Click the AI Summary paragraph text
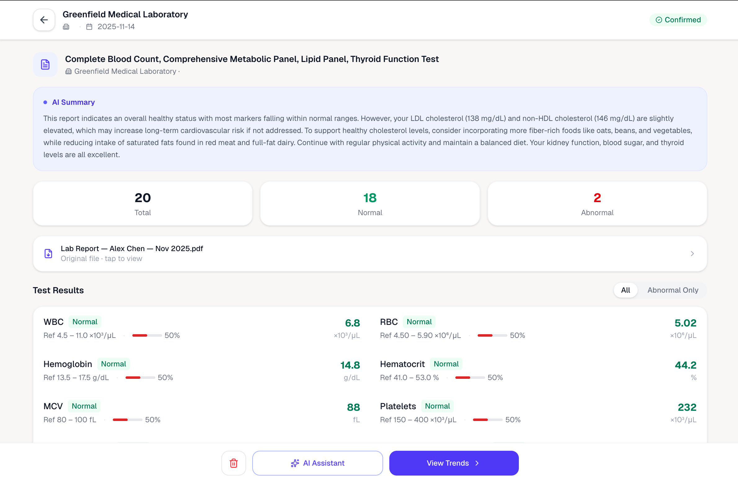The height and width of the screenshot is (483, 738). pos(368,136)
